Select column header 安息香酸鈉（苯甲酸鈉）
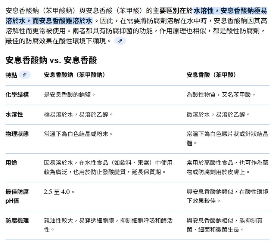 74,75
